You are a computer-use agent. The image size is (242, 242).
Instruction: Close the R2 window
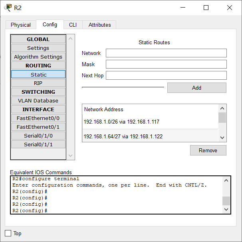(230, 8)
